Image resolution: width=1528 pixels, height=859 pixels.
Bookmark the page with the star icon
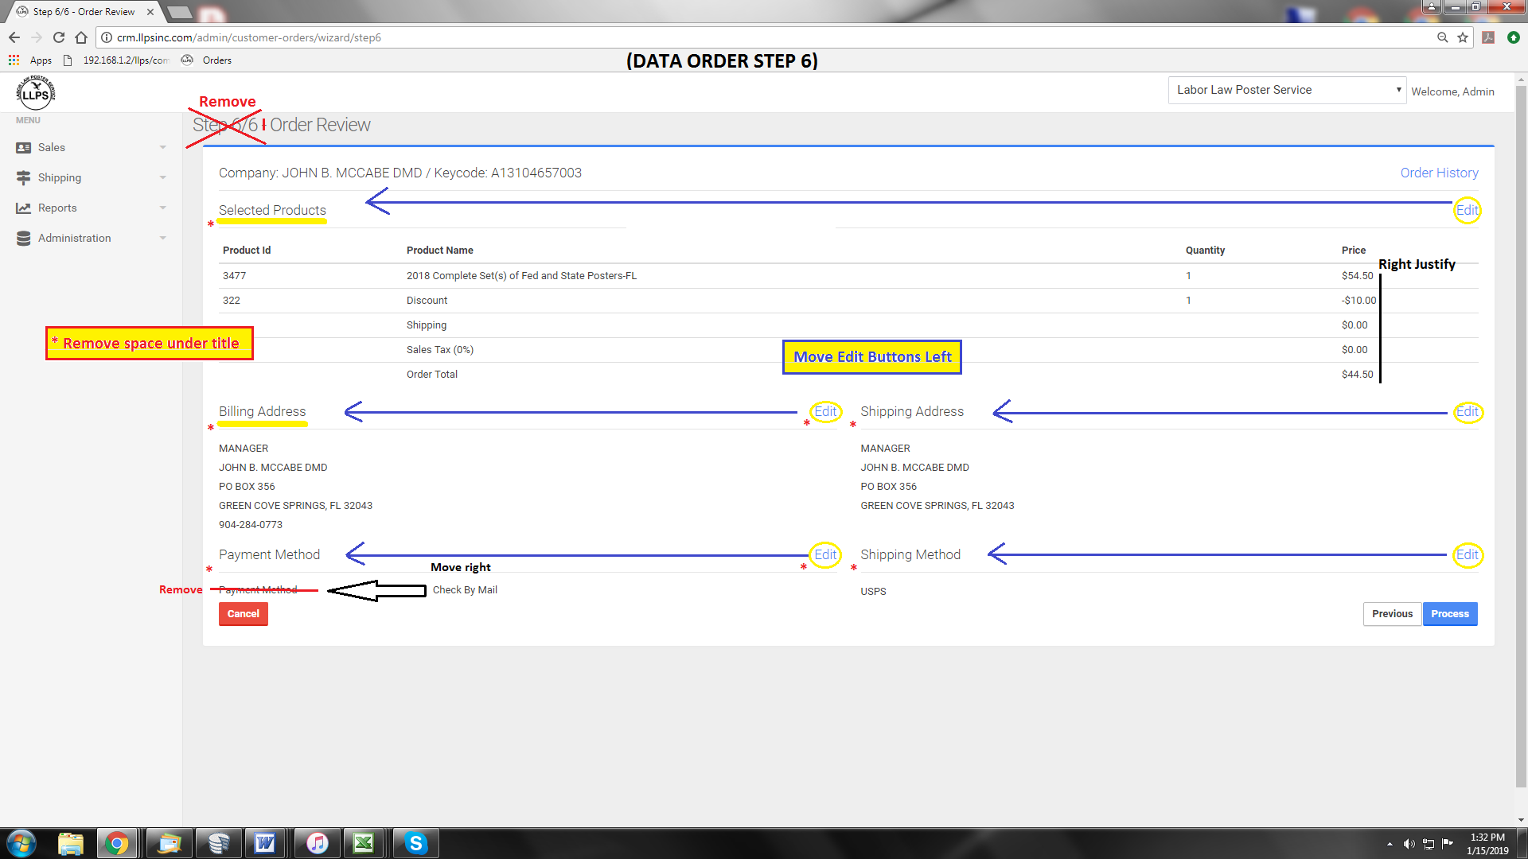pos(1463,37)
